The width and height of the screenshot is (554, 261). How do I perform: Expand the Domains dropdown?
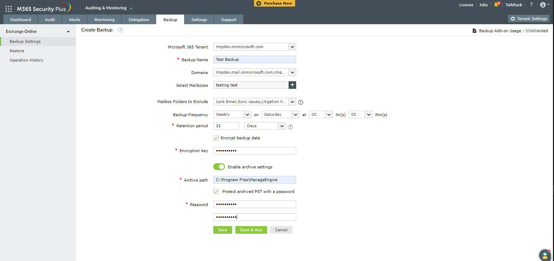point(255,72)
